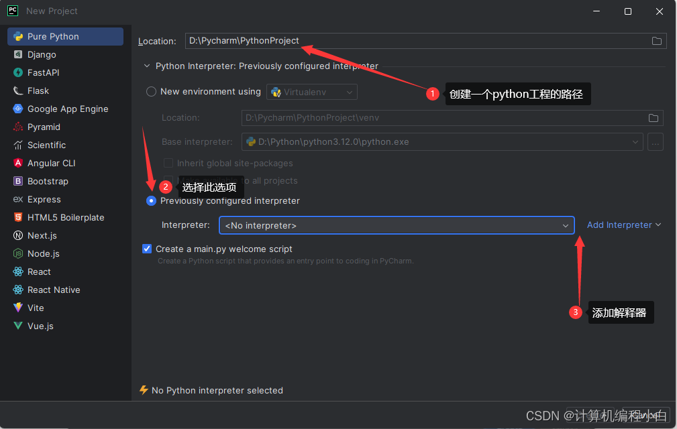The width and height of the screenshot is (677, 429).
Task: Select the Pure Python project type
Action: point(65,37)
